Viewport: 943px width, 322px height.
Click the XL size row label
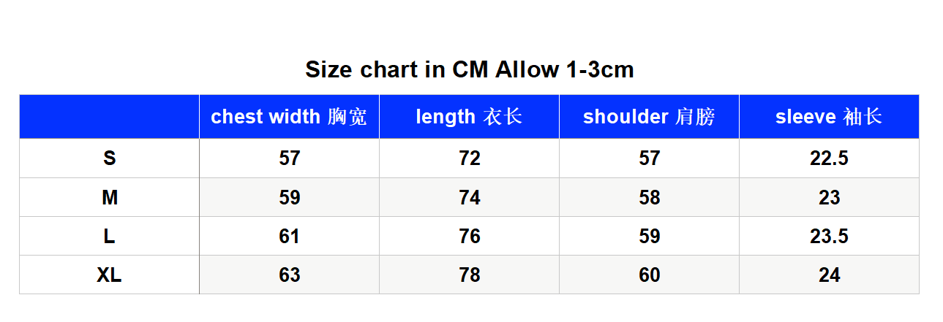click(109, 275)
